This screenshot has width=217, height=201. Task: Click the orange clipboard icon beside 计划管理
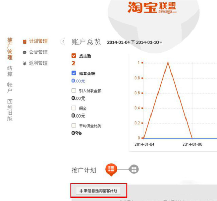click(x=24, y=42)
